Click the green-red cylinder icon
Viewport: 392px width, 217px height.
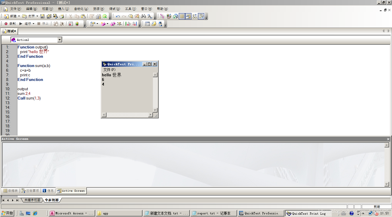click(x=77, y=24)
